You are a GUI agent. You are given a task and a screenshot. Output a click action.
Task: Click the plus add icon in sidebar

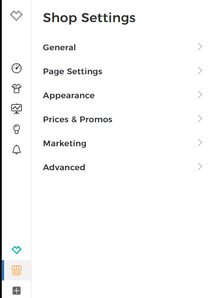tap(17, 291)
